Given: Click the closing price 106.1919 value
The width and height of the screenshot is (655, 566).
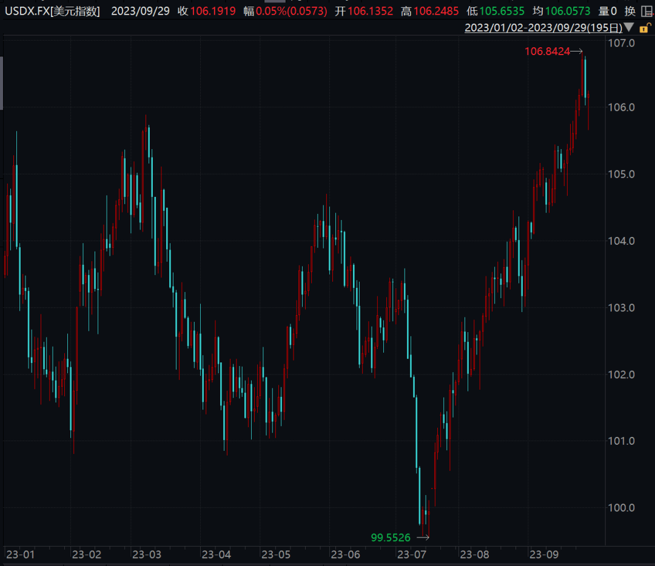Looking at the screenshot, I should pyautogui.click(x=213, y=11).
